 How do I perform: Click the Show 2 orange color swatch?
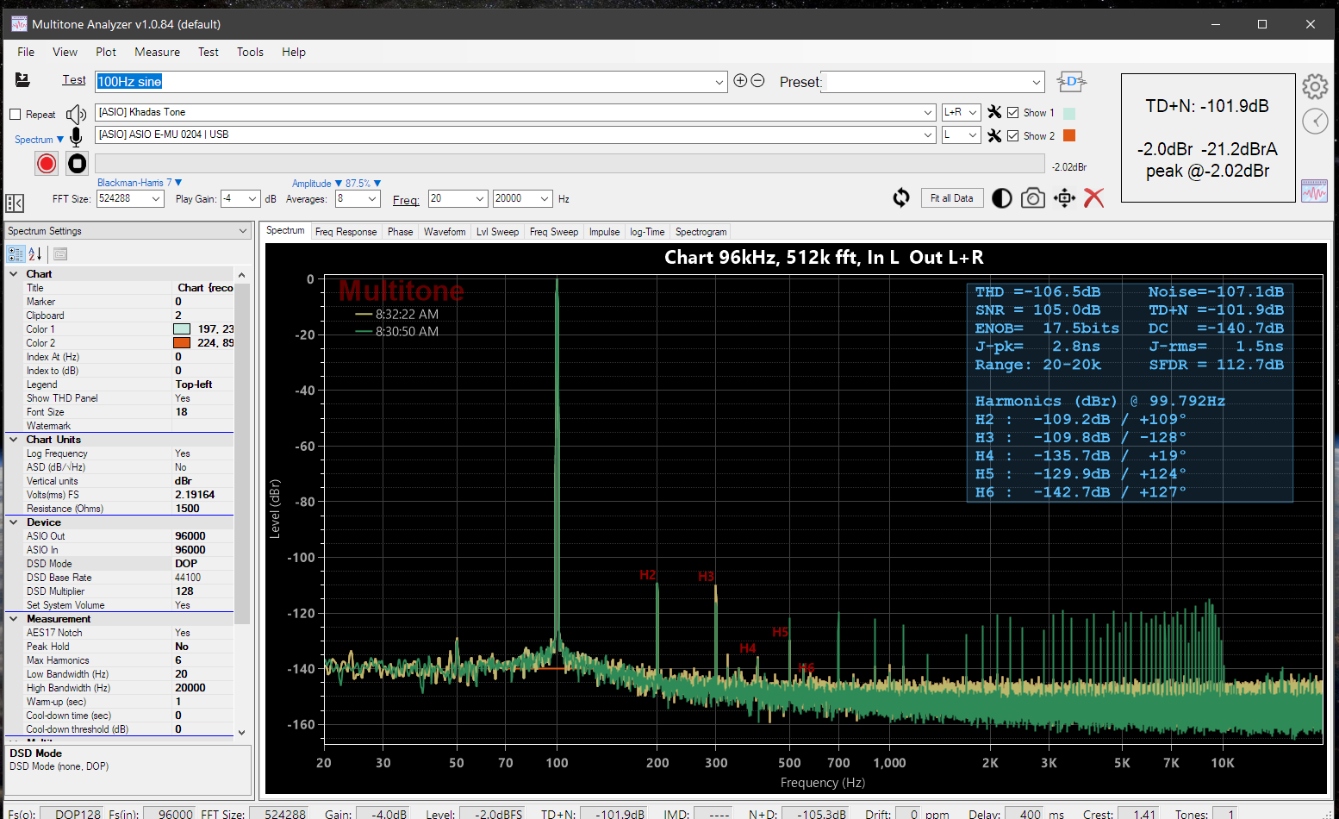pos(1069,135)
